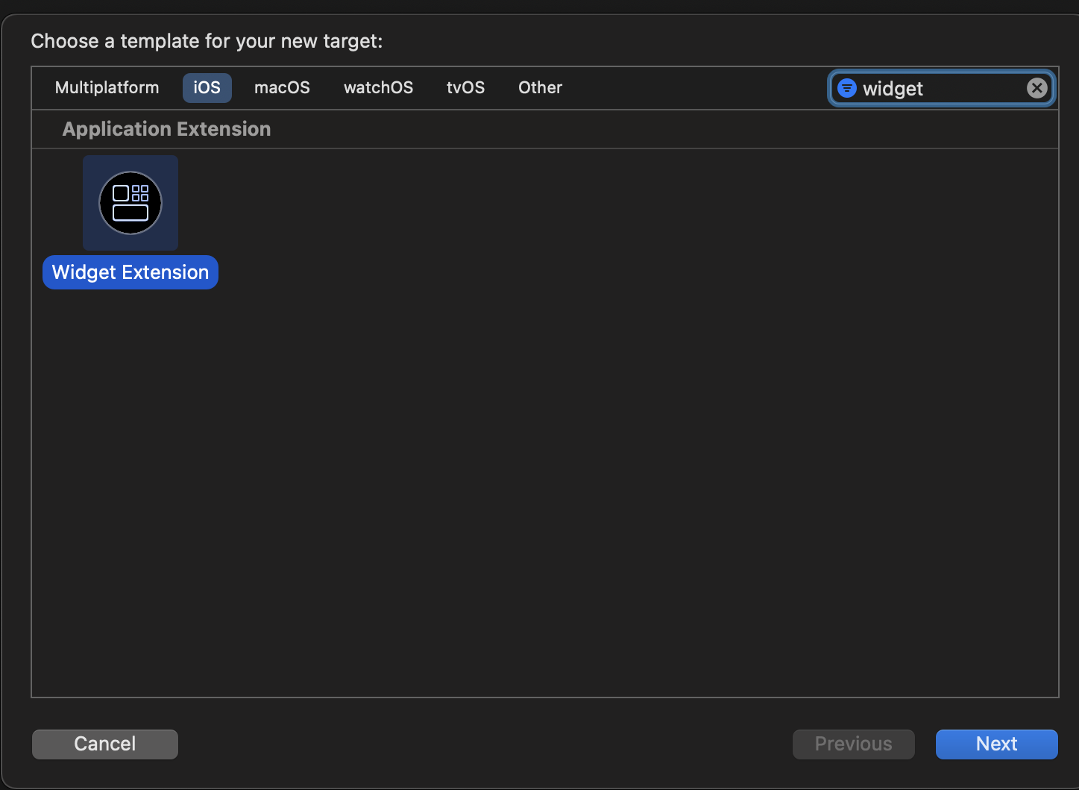Switch to the watchOS tab

coord(378,88)
